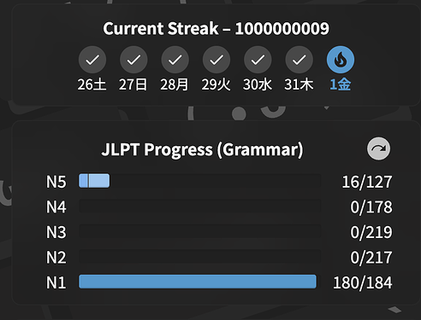Click the checkmark circle above 31木
This screenshot has height=320, width=421.
tap(299, 60)
